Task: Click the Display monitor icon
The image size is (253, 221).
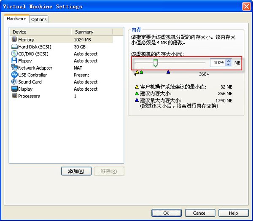Action: click(x=14, y=89)
